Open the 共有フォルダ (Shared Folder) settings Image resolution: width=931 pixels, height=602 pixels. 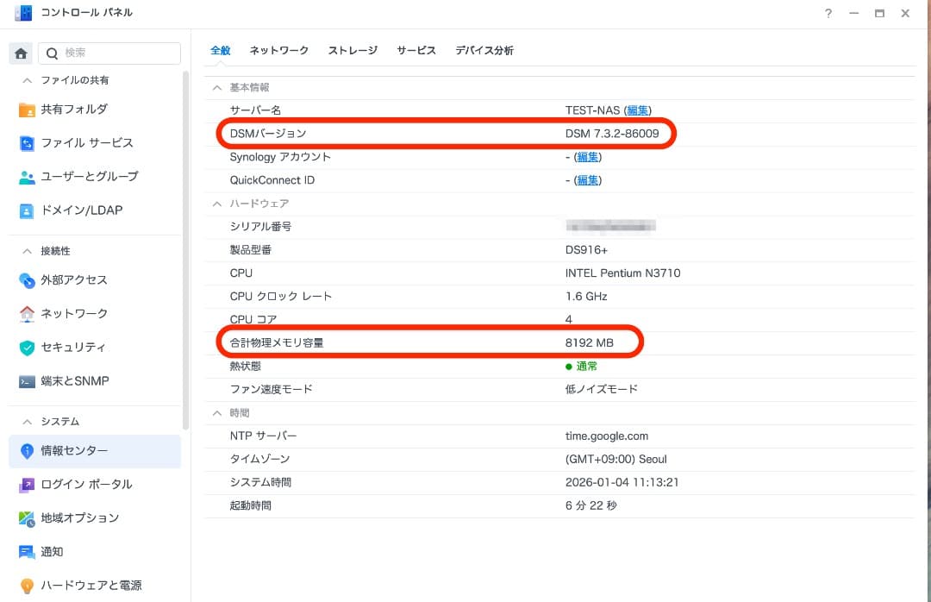click(73, 110)
